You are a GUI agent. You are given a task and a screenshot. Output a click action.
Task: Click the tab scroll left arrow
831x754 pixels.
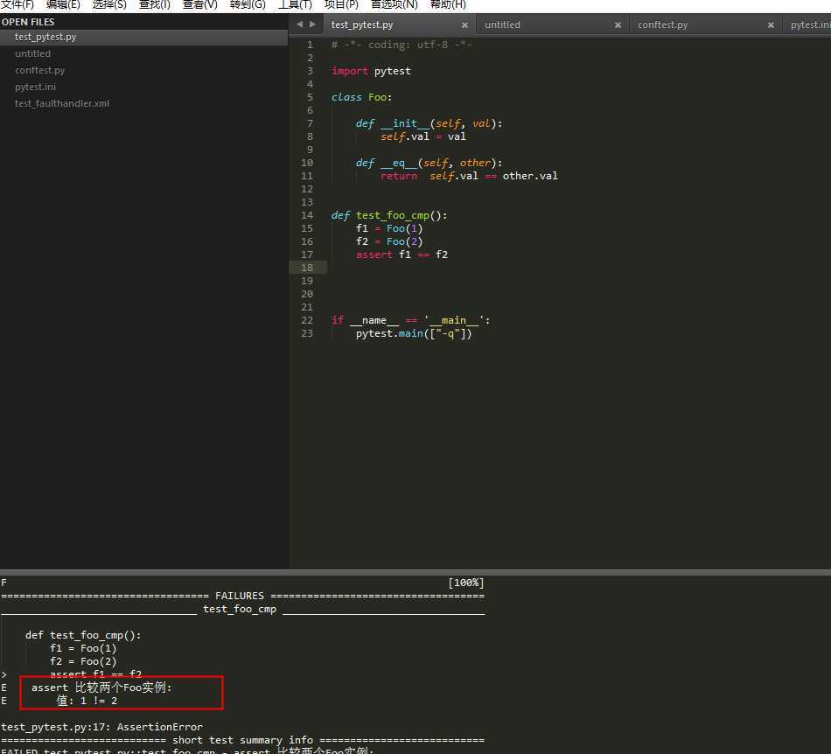click(x=299, y=24)
